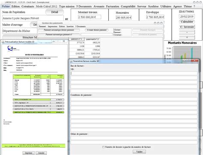
Task: Click the ID:83756961 label
Action: [x=186, y=12]
